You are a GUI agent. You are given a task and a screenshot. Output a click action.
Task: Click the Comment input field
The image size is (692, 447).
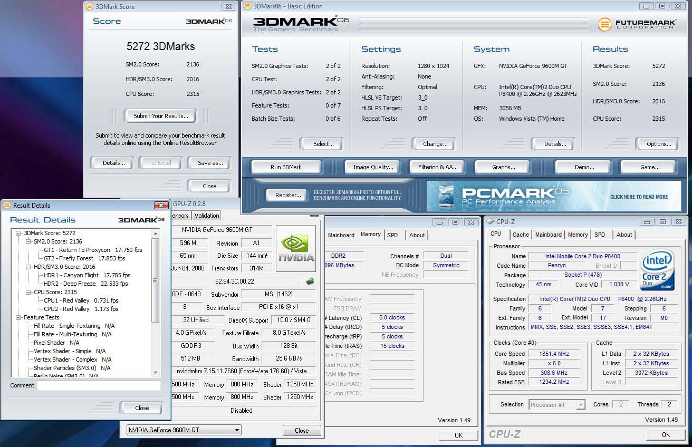coord(99,386)
